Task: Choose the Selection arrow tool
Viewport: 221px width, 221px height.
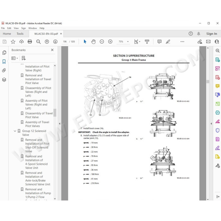Action: [85, 42]
